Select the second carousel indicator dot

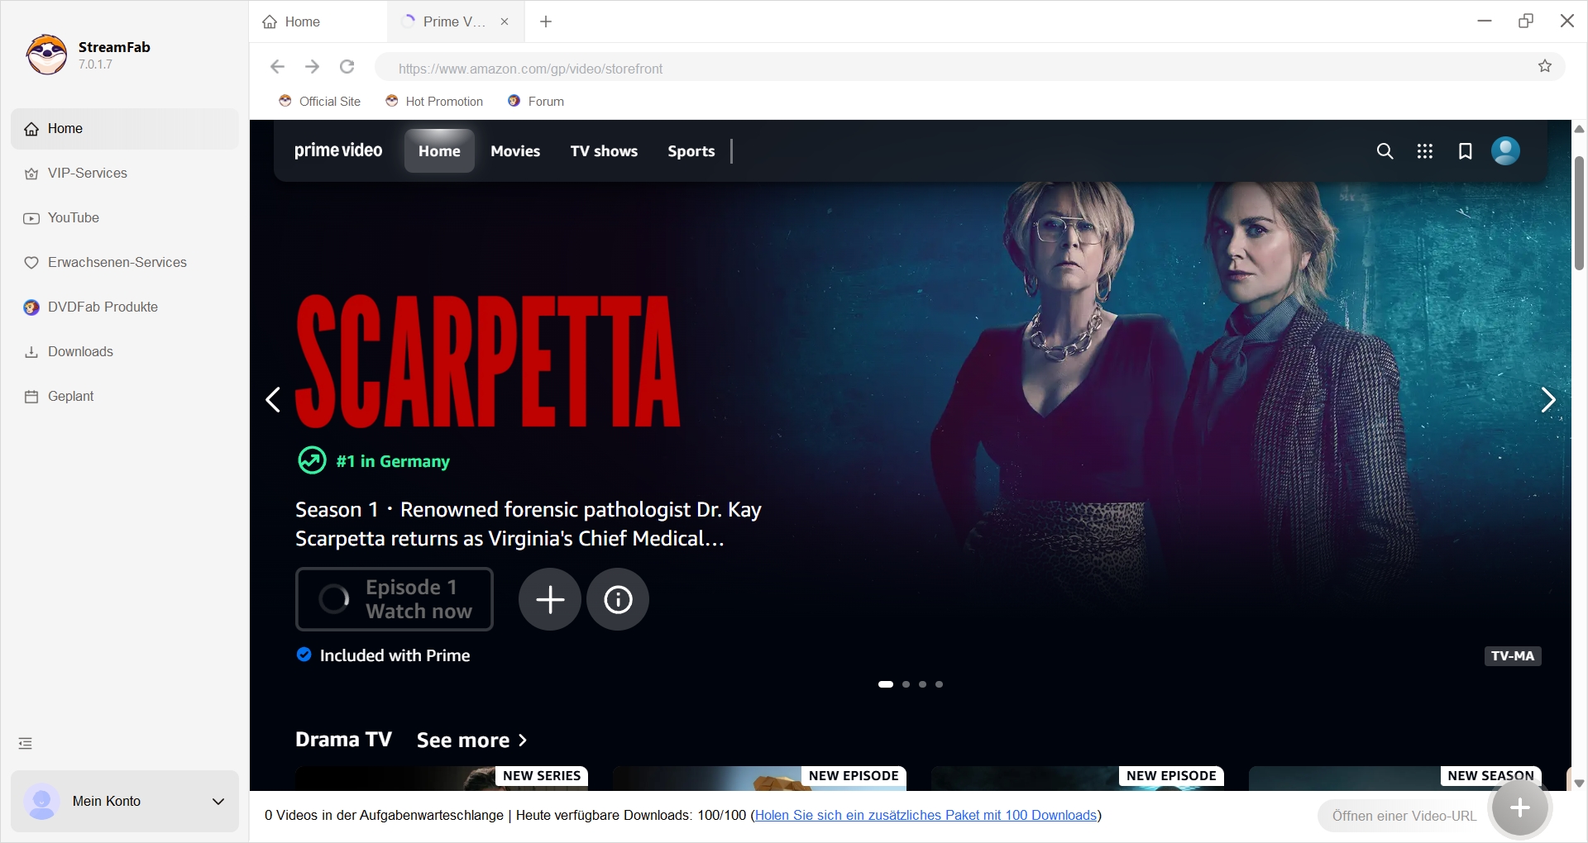pos(905,684)
